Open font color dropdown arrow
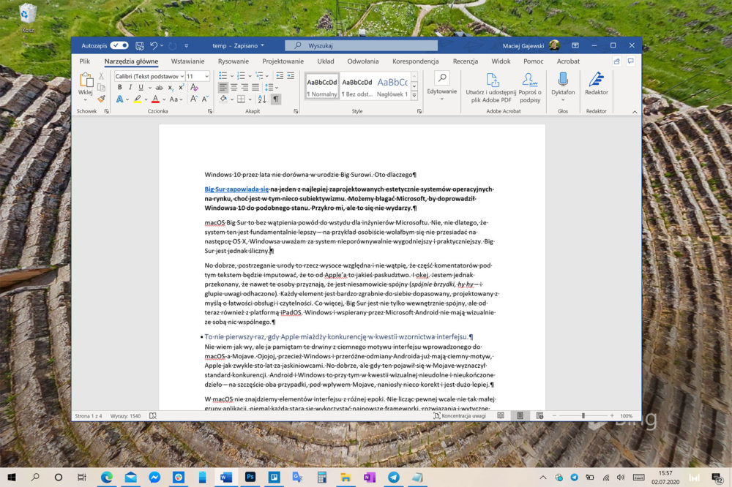This screenshot has height=487, width=732. click(164, 99)
